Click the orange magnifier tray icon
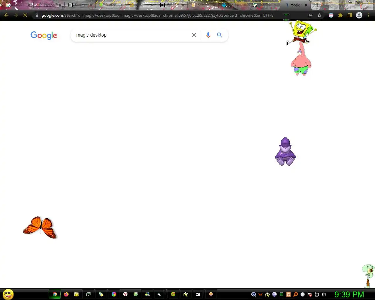Screen dimensions: 375x300 (x=296, y=294)
